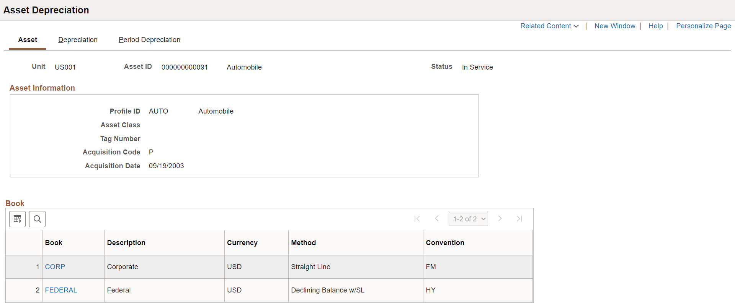Click the Personalize Page link
Image resolution: width=735 pixels, height=307 pixels.
703,26
